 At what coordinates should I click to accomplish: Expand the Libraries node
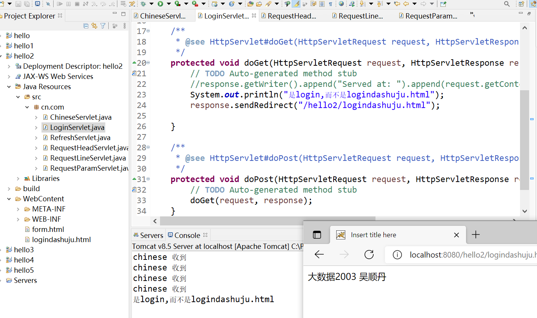[18, 178]
